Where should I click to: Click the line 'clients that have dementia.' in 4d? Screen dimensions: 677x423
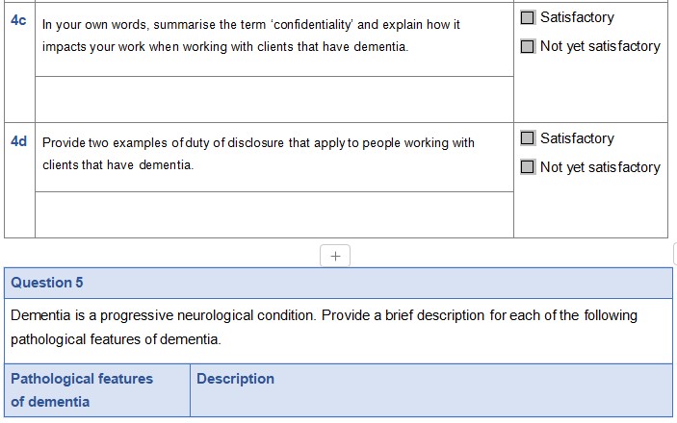pyautogui.click(x=117, y=165)
